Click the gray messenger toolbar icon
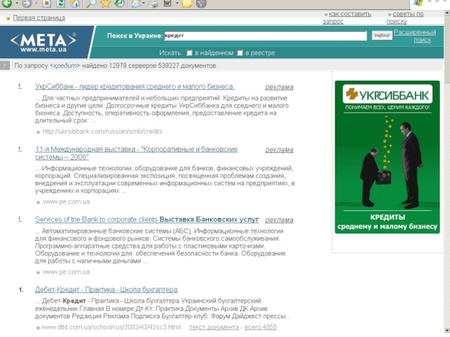 click(x=201, y=3)
